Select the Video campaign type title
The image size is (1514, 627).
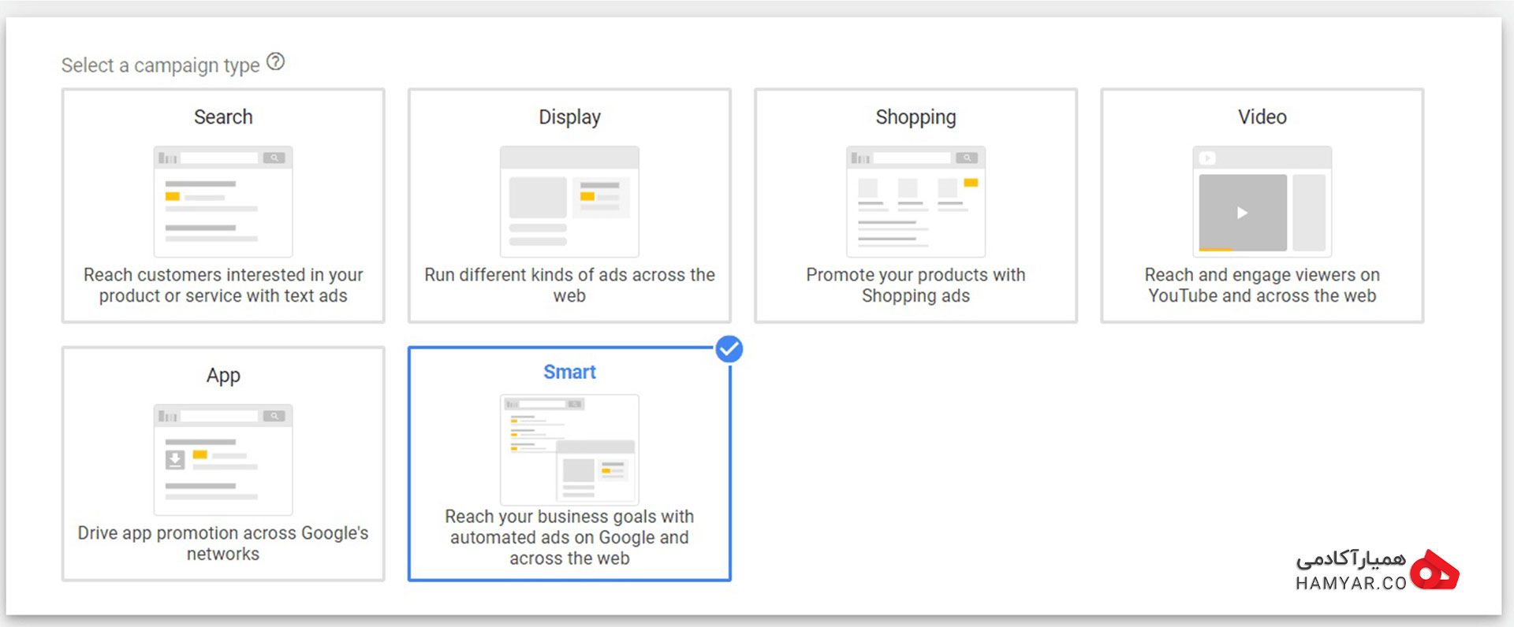pos(1262,117)
